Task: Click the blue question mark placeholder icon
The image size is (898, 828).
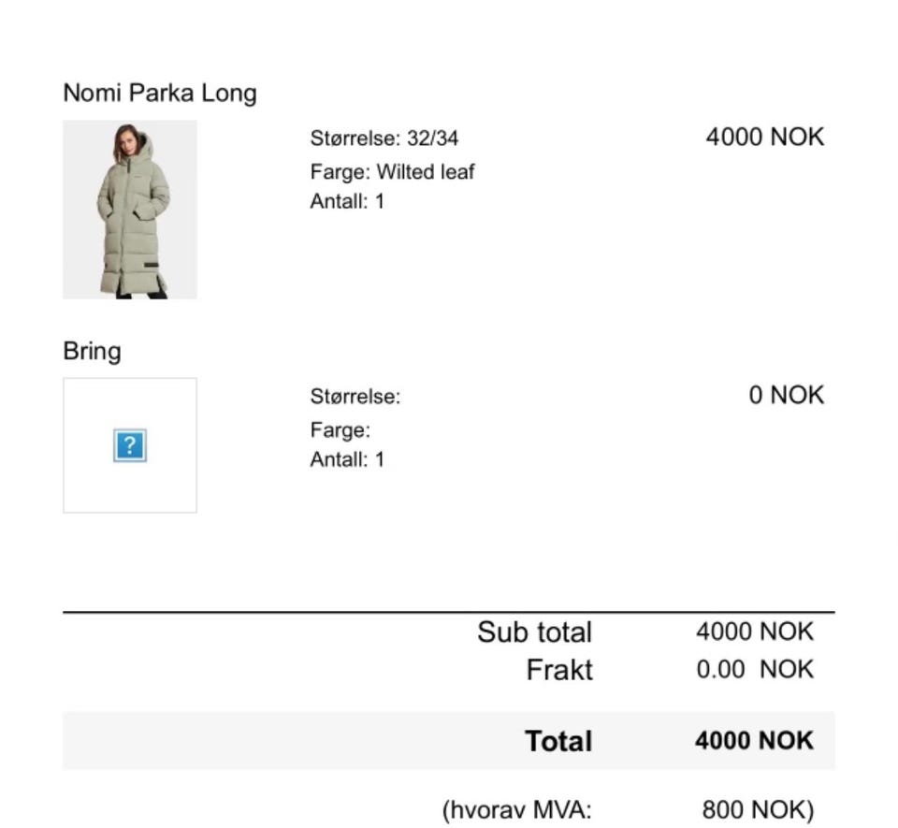Action: (129, 445)
